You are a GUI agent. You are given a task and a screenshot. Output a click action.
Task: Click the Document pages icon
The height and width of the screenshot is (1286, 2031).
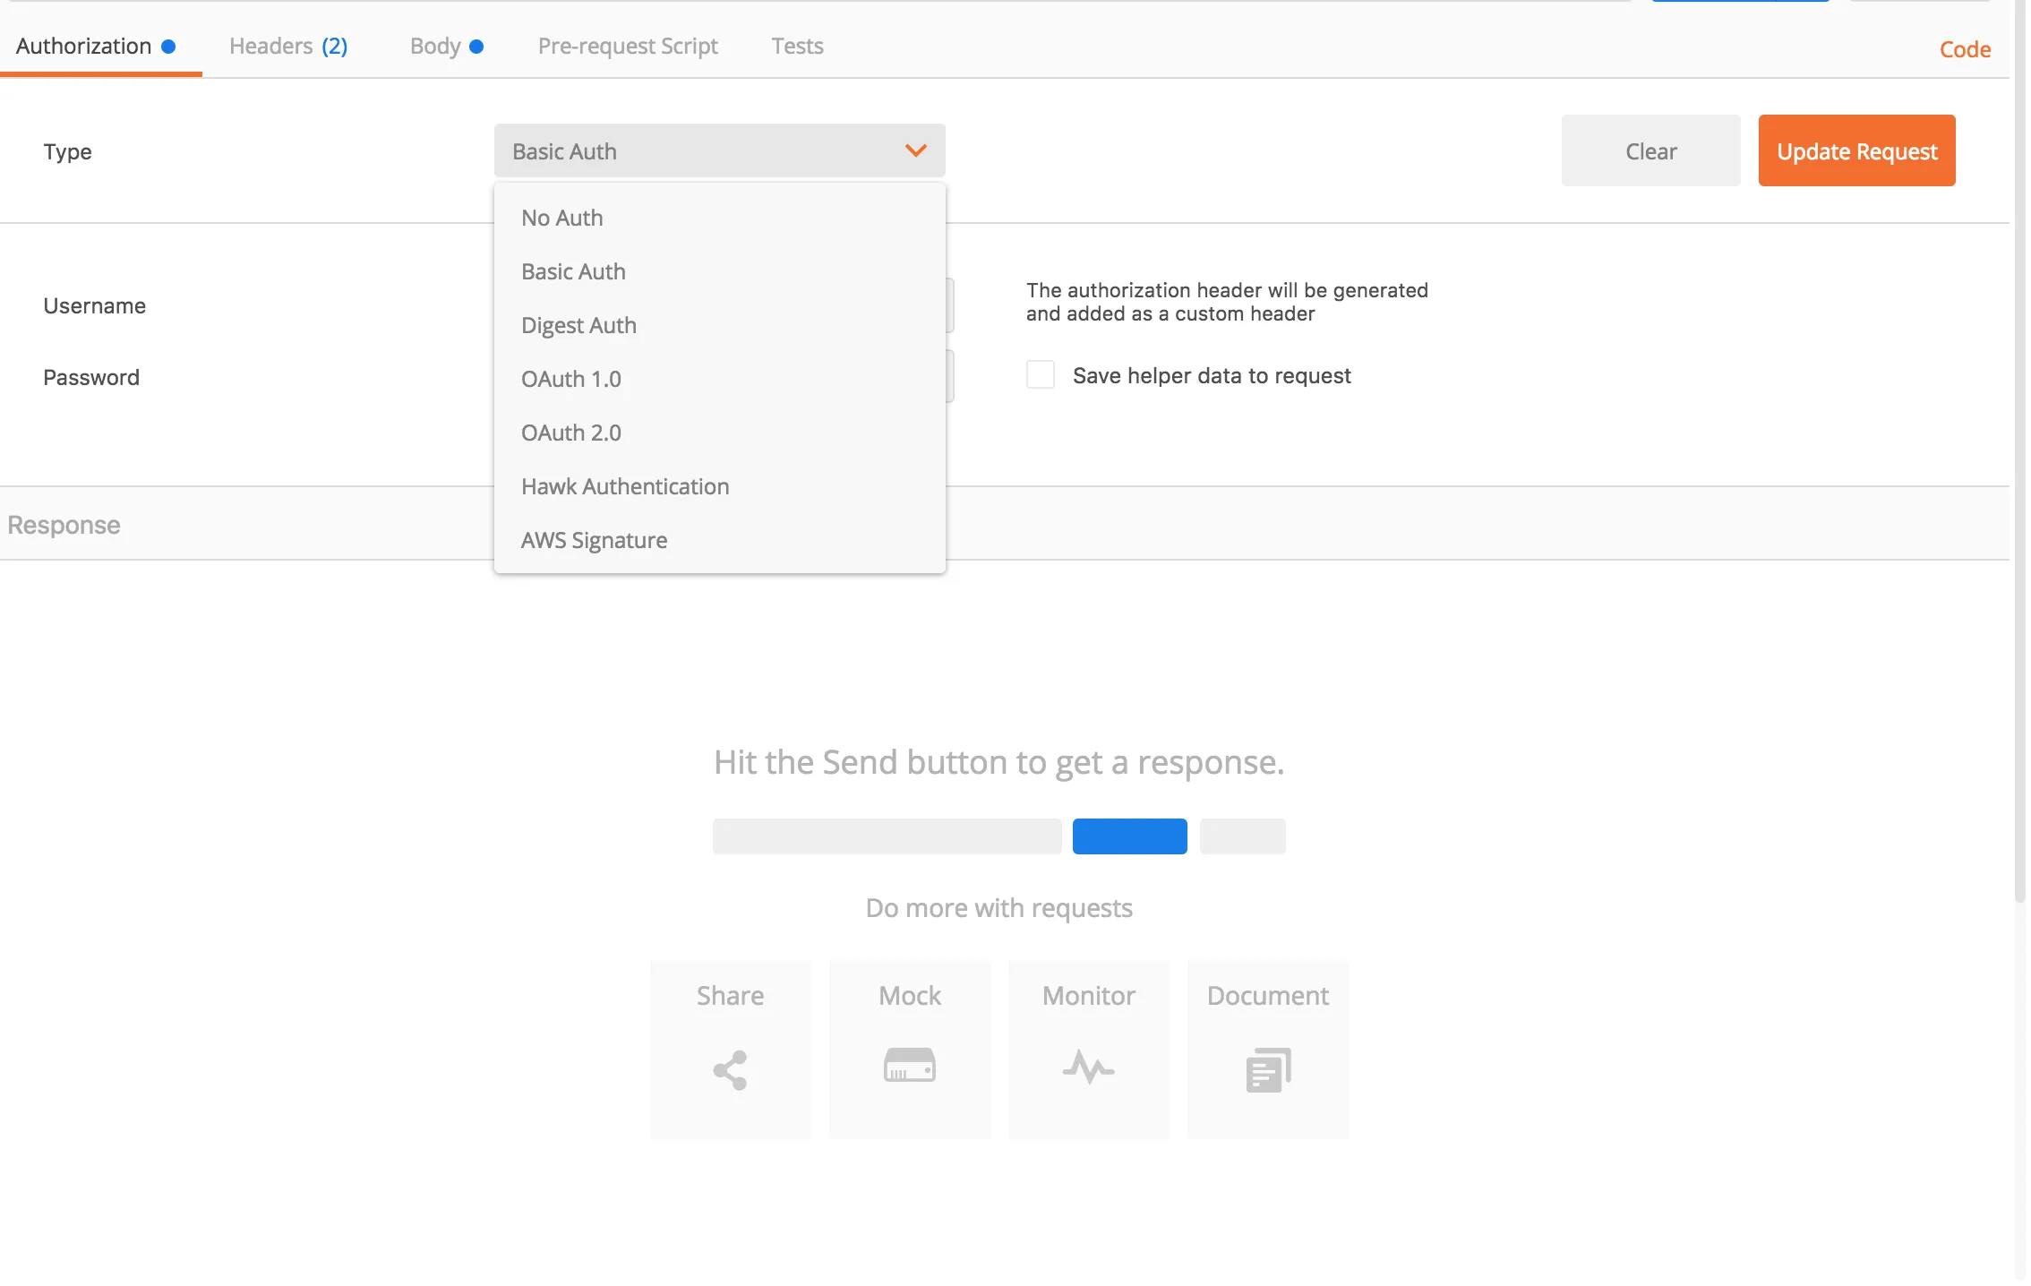(1267, 1069)
